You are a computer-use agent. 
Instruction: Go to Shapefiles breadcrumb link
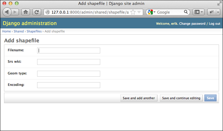click(x=34, y=32)
